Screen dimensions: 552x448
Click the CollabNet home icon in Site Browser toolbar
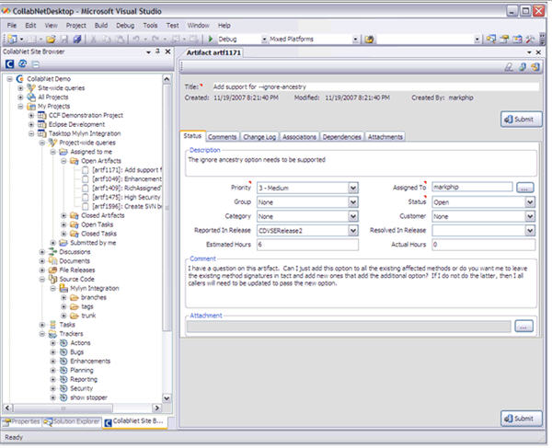click(x=9, y=63)
